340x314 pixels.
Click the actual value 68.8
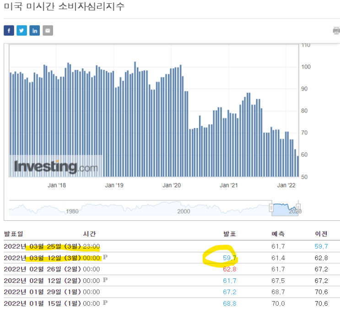pos(230,303)
